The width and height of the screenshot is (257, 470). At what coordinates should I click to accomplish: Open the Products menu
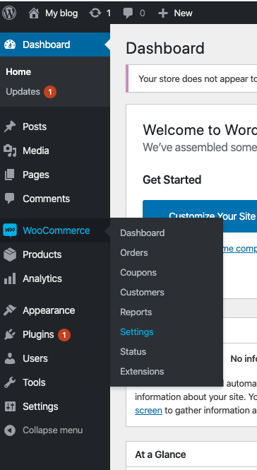coord(42,254)
